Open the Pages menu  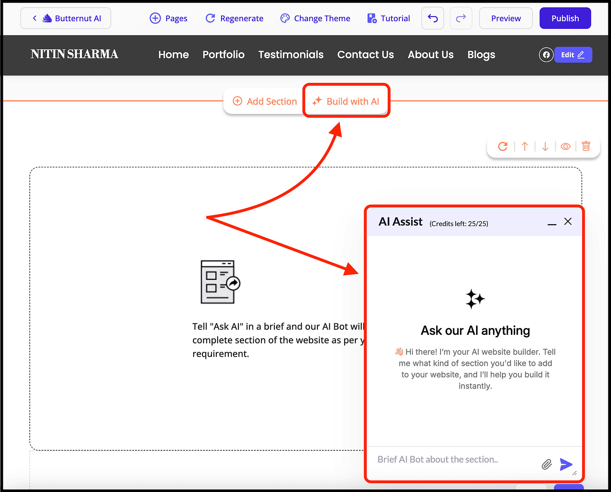click(168, 18)
